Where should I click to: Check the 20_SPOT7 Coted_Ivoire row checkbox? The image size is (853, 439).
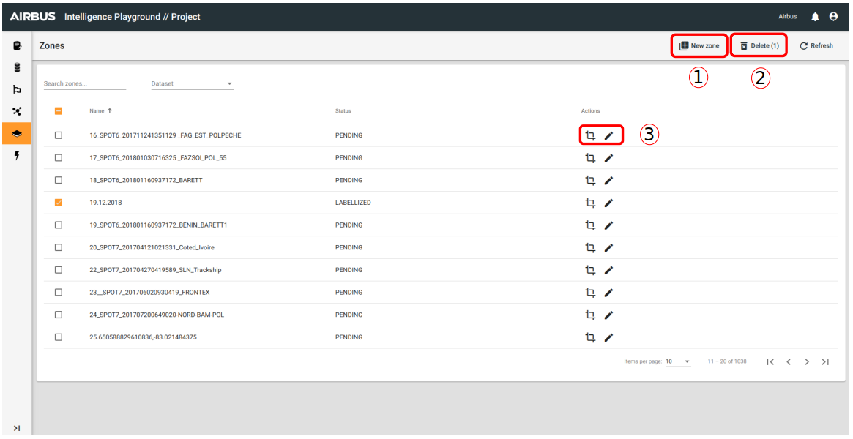pyautogui.click(x=59, y=248)
